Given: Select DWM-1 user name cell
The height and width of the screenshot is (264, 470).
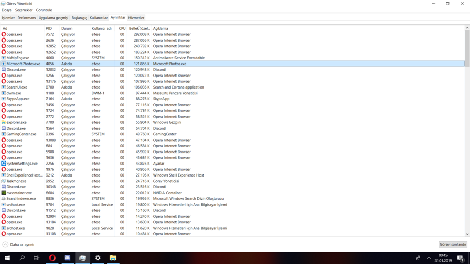Looking at the screenshot, I should click(98, 93).
